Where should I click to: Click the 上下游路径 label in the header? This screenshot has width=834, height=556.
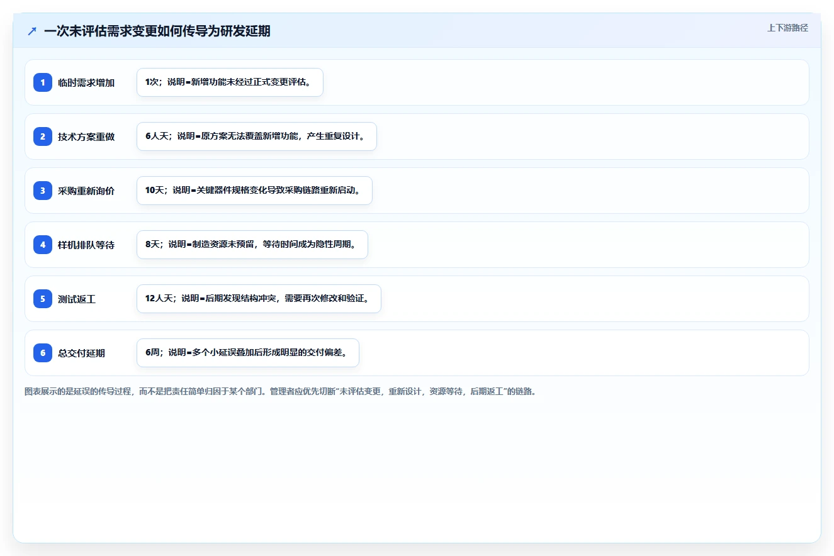787,28
